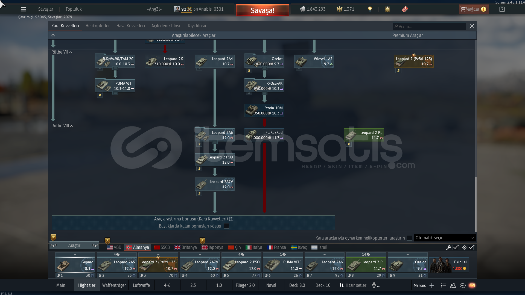Select the İsveç nation

(x=299, y=247)
